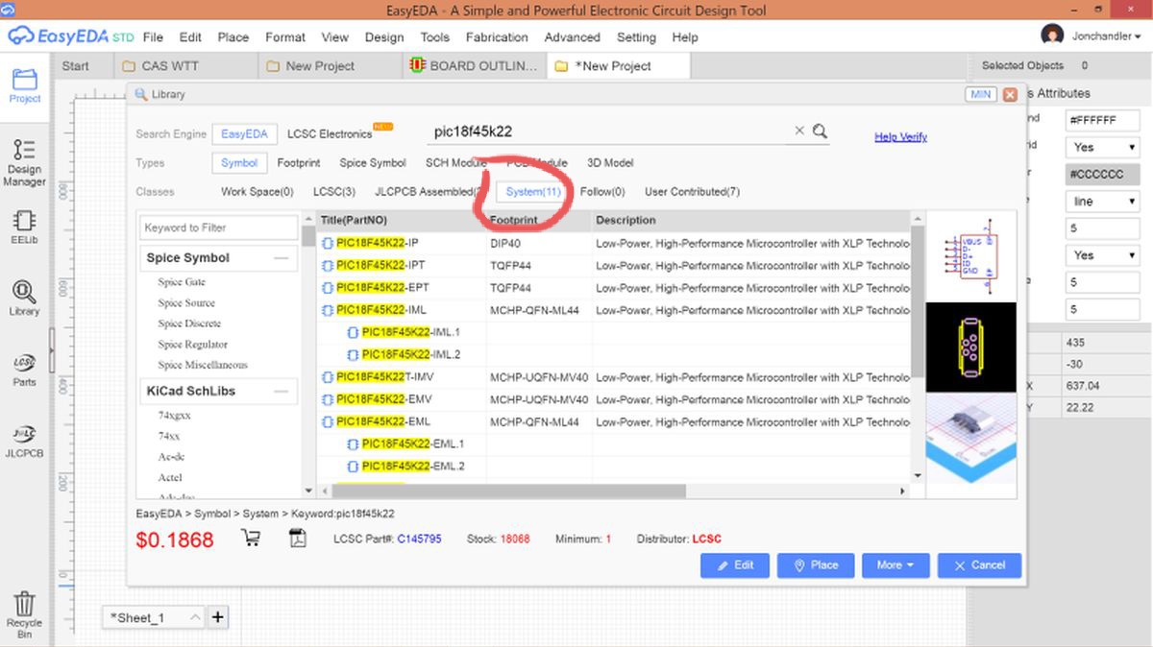Select the Symbol type filter
This screenshot has width=1153, height=647.
click(x=239, y=163)
